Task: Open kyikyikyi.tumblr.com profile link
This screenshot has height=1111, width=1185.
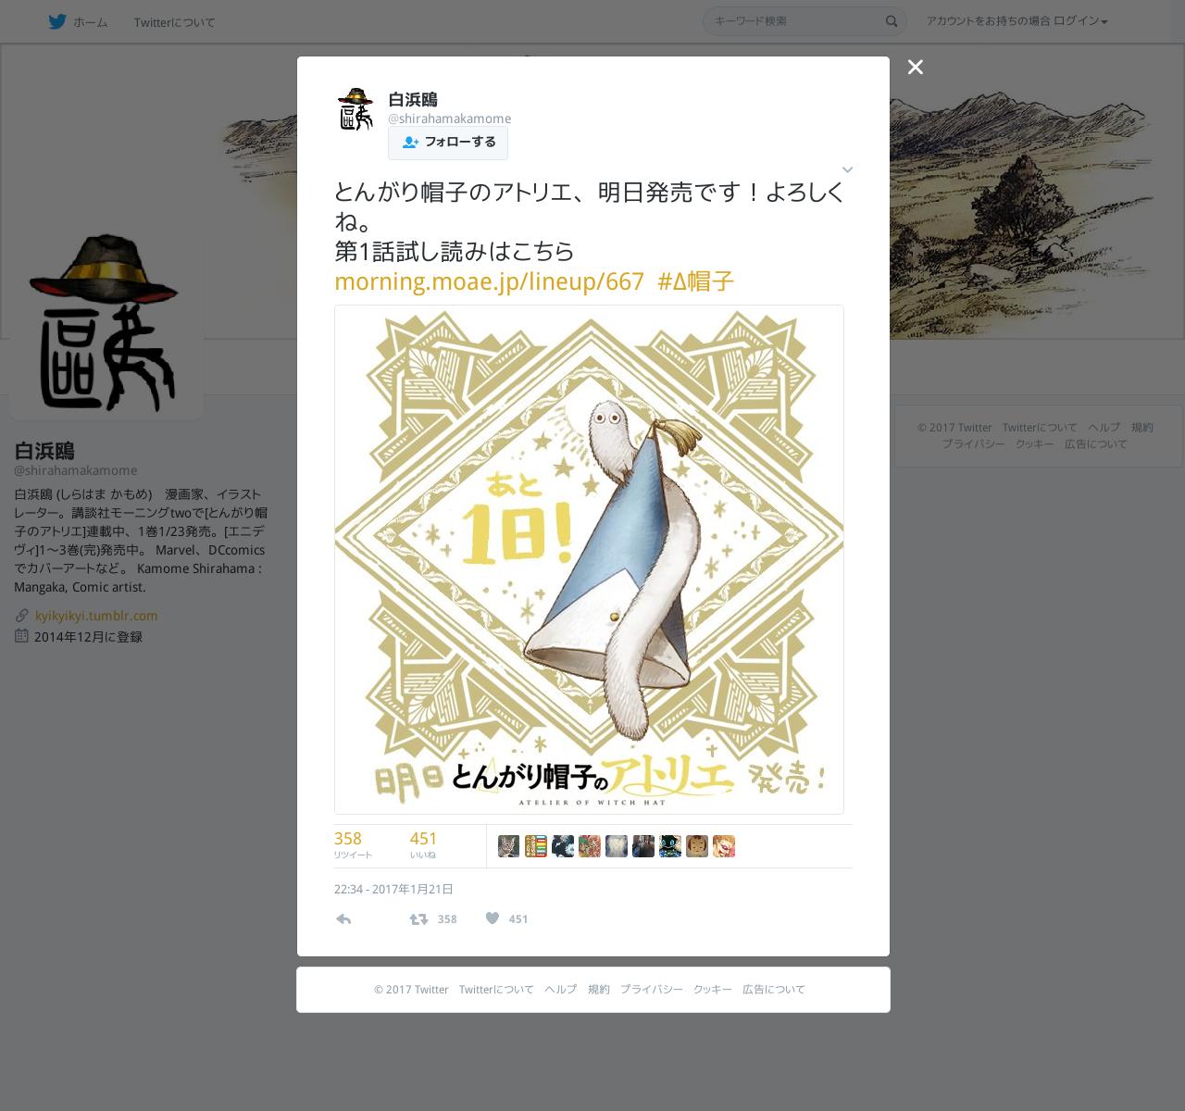Action: pos(96,616)
